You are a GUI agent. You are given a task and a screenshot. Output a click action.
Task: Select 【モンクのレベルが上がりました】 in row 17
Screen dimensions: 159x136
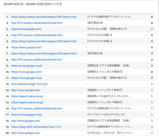pos(106,114)
